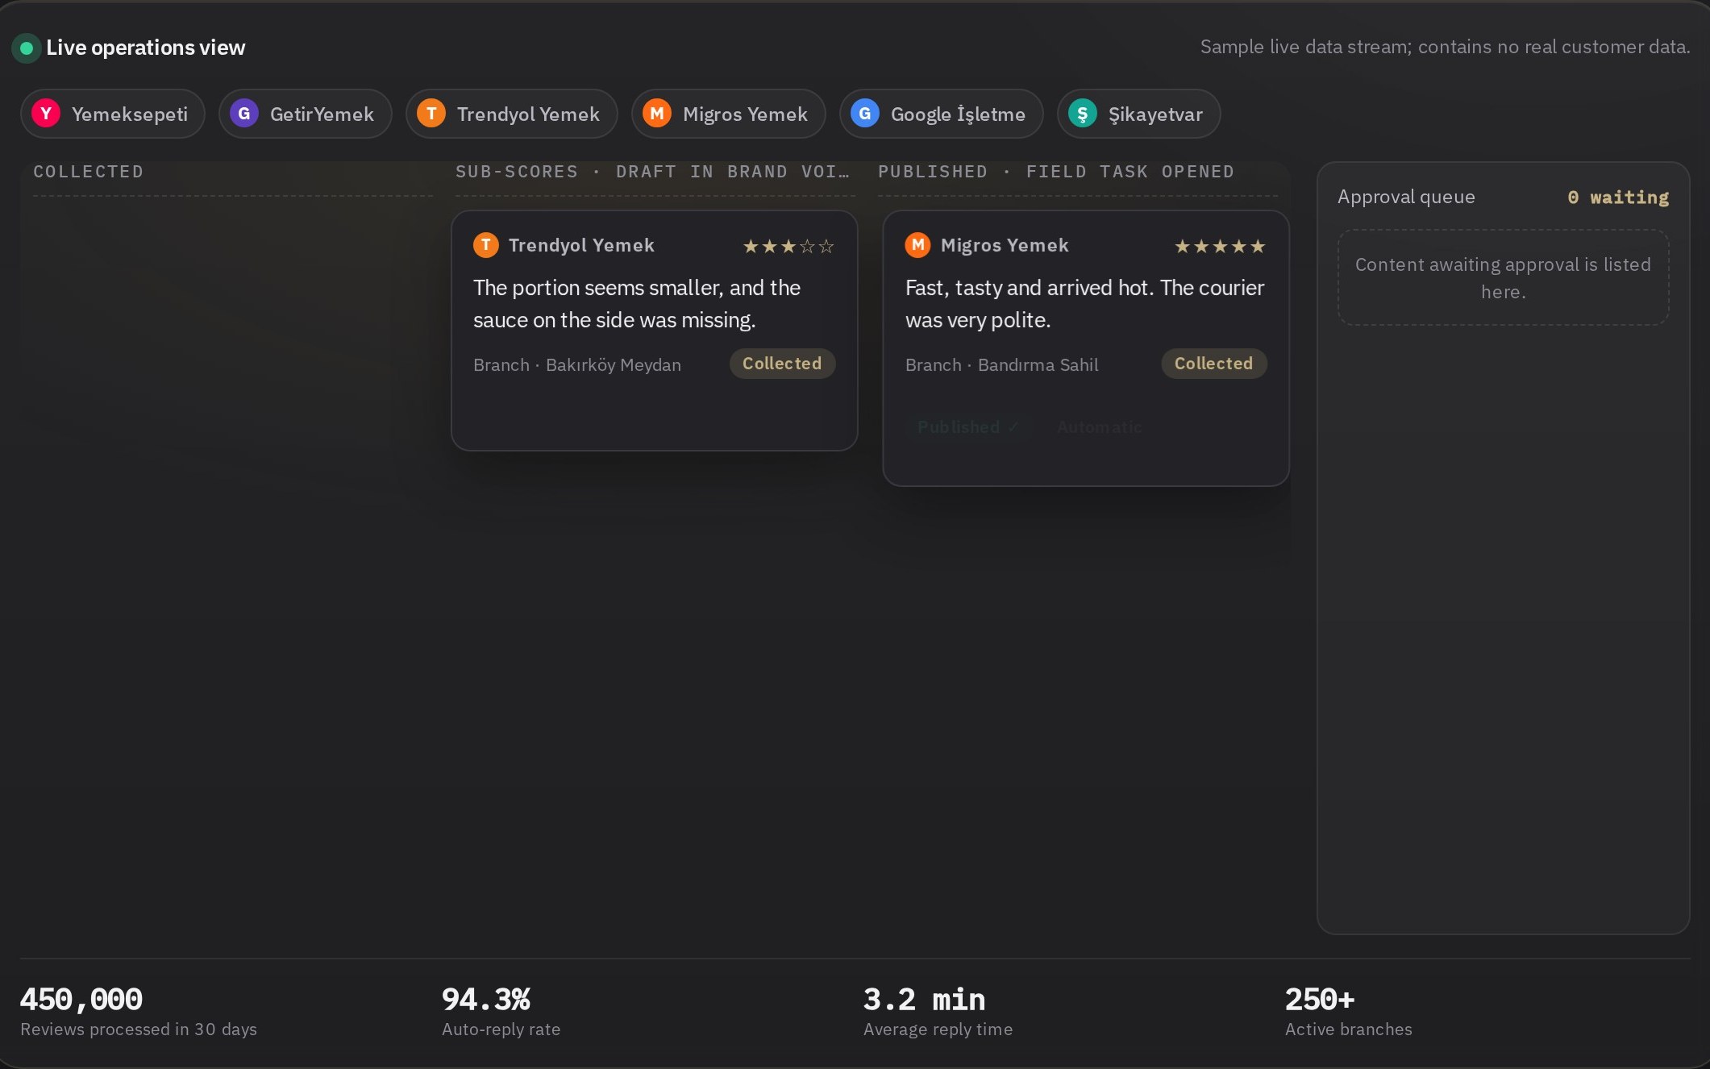The image size is (1710, 1069).
Task: Select the GetirYemek platform chip
Action: click(306, 114)
